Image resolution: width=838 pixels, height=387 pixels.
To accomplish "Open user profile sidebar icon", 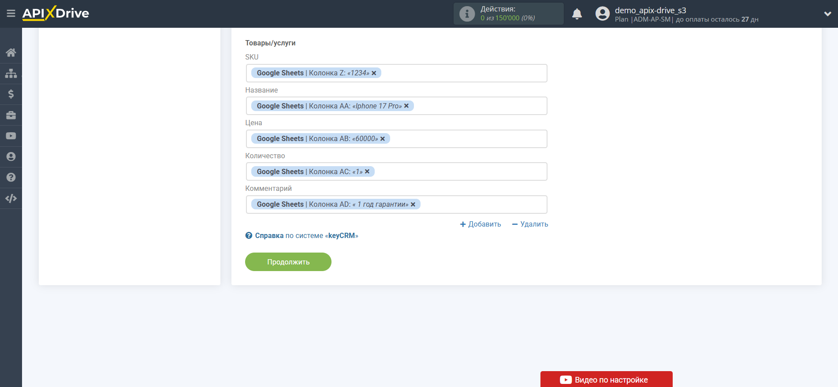I will coord(11,156).
